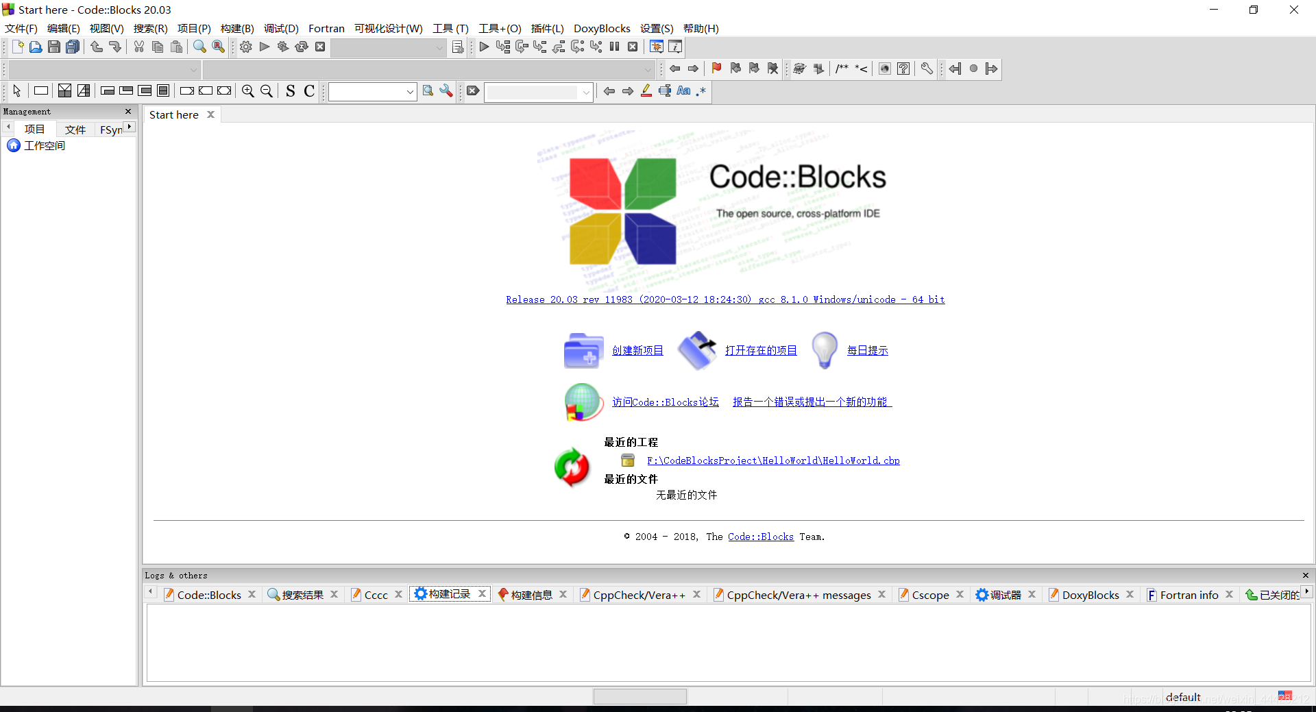The width and height of the screenshot is (1316, 712).
Task: Show earlier Management tabs with left arrow
Action: tap(8, 127)
